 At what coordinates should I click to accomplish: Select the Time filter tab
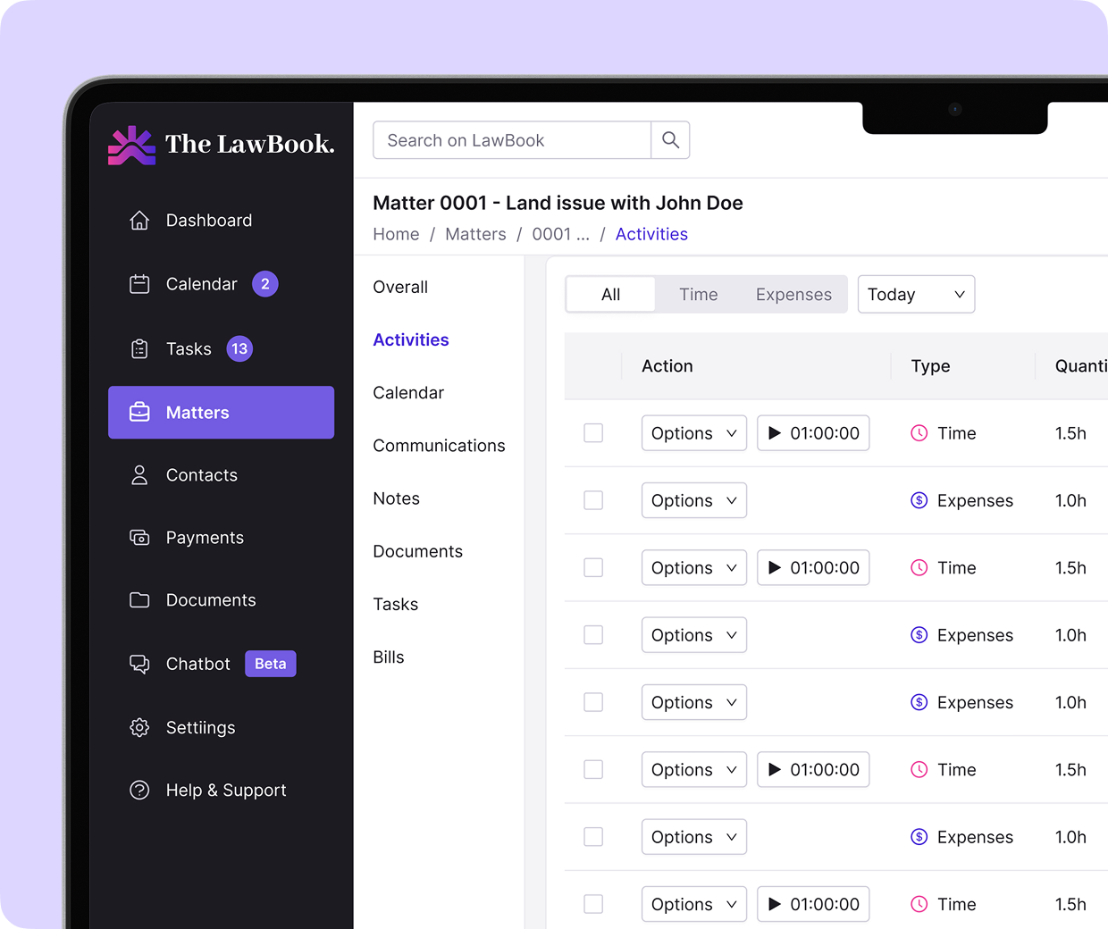point(699,294)
